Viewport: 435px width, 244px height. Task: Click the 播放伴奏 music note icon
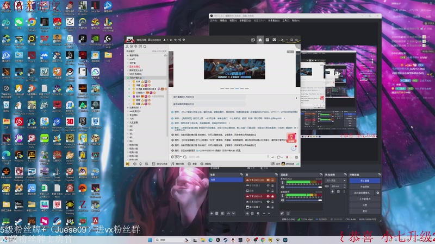click(172, 164)
